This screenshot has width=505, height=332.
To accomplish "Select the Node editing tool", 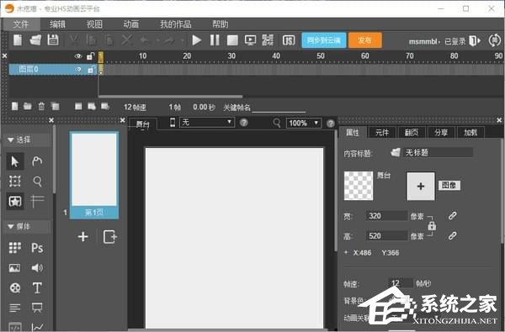I will click(37, 161).
